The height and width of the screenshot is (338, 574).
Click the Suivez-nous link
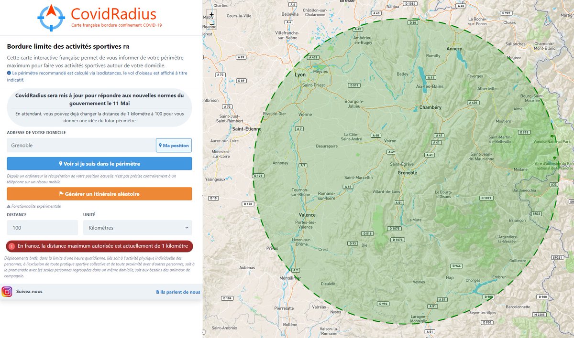29,291
